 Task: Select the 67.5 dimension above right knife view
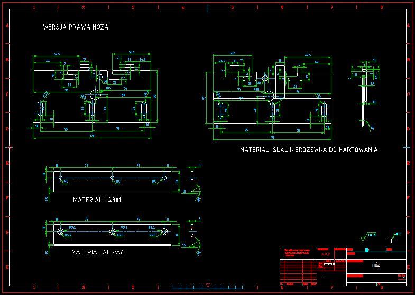pyautogui.click(x=308, y=55)
